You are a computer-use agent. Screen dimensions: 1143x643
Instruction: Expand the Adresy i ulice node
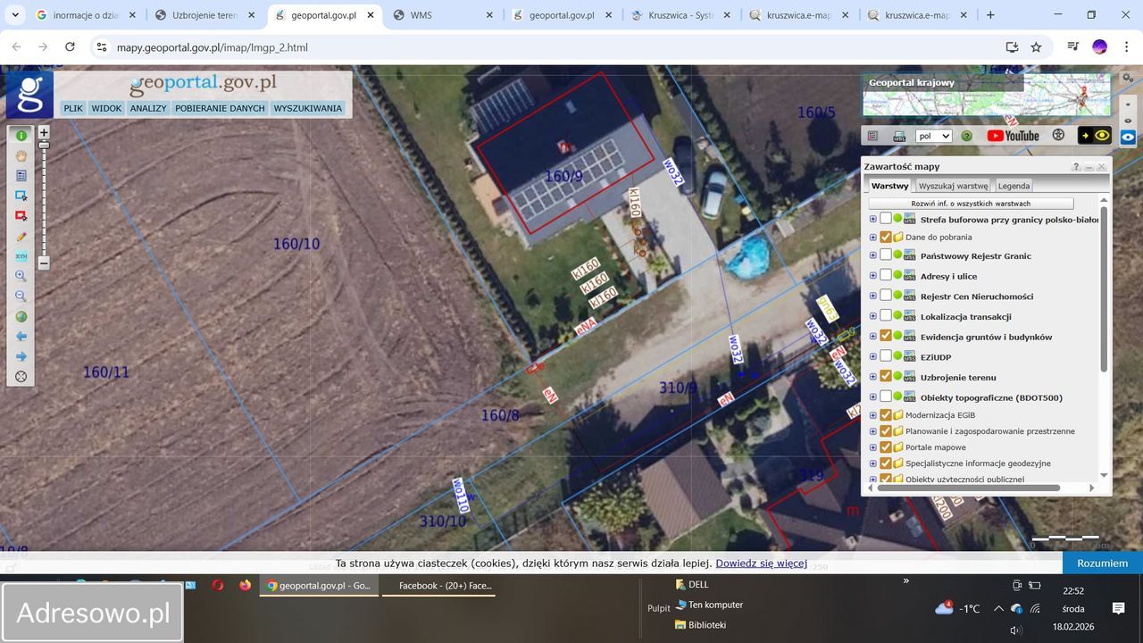click(873, 276)
